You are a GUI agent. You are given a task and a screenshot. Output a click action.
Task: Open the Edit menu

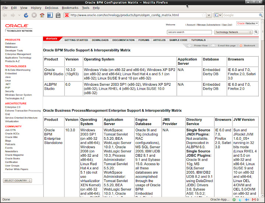coord(14,8)
